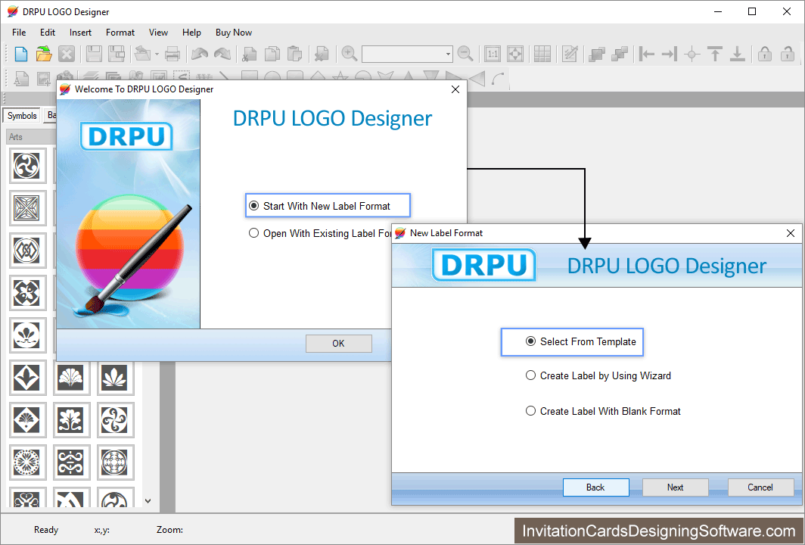Open the Help menu
Image resolution: width=805 pixels, height=545 pixels.
pos(191,33)
